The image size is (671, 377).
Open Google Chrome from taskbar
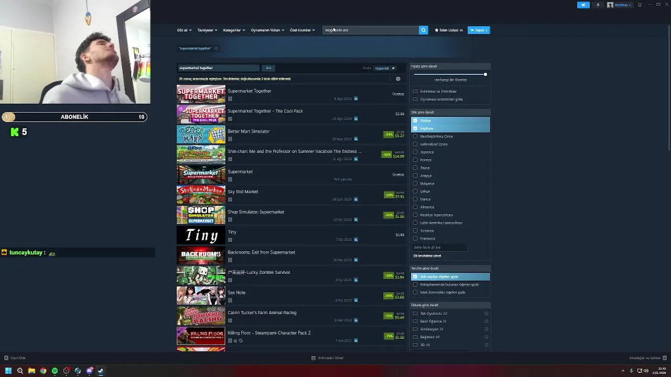point(43,371)
